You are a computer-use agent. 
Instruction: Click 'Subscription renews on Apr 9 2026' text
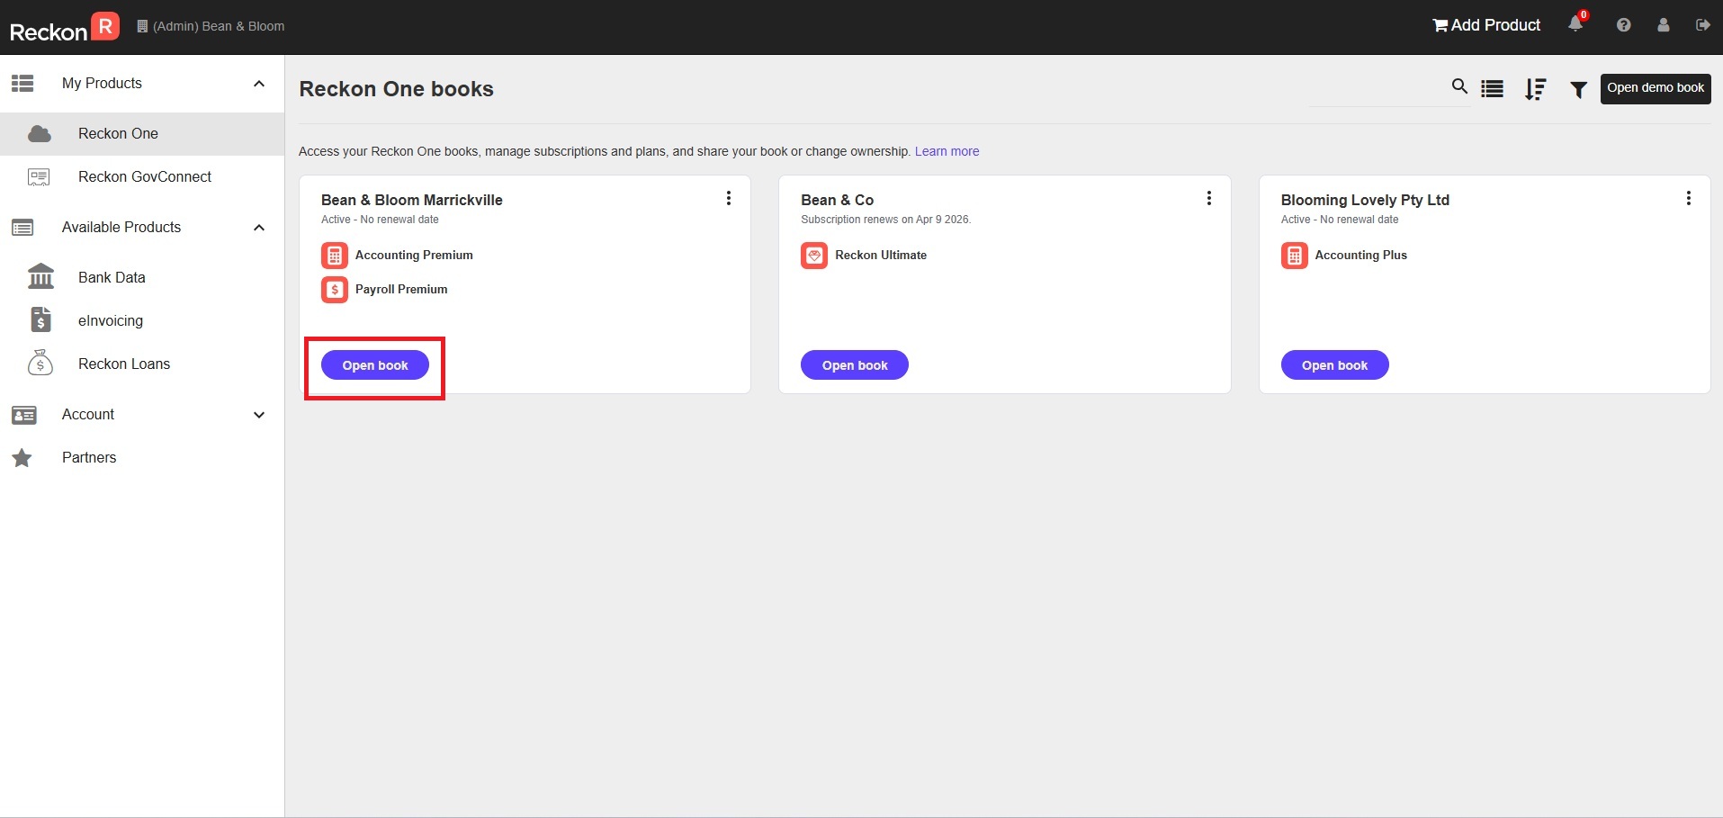click(886, 220)
